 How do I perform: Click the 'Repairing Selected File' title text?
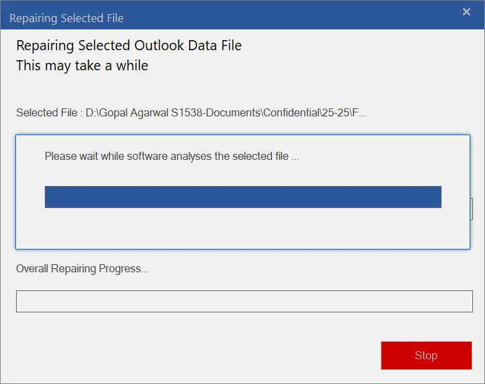click(66, 18)
